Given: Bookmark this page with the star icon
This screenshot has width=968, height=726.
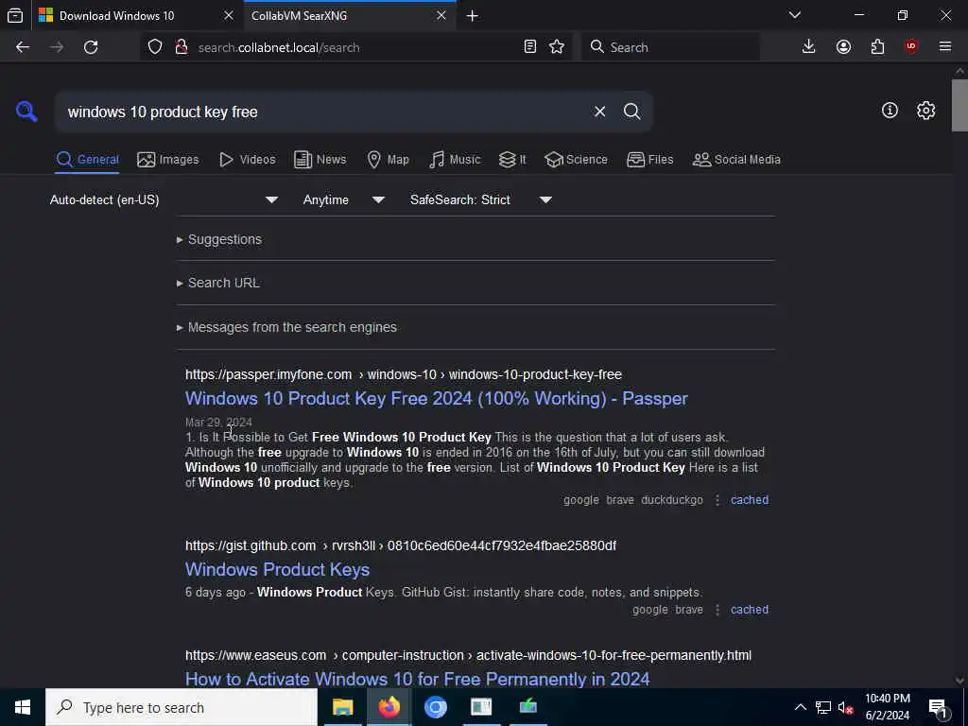Looking at the screenshot, I should (557, 47).
